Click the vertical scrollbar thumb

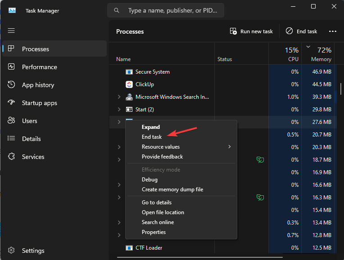(341, 88)
